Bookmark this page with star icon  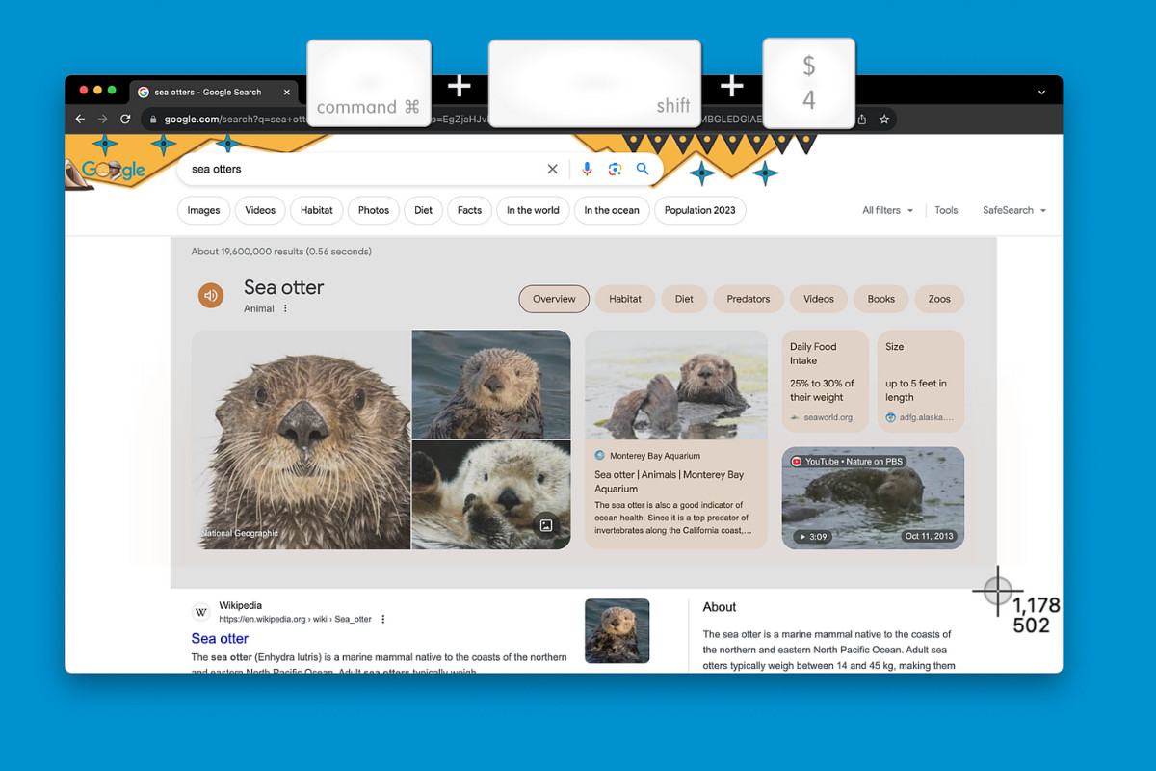click(x=884, y=120)
